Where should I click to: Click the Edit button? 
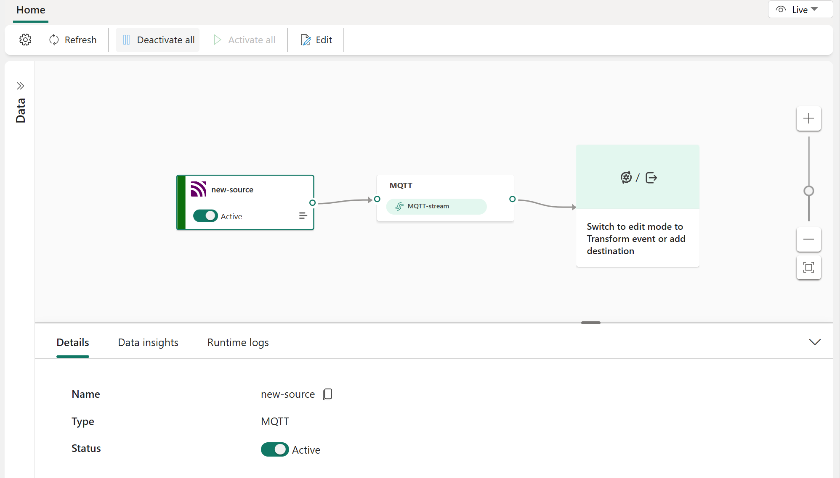(316, 40)
